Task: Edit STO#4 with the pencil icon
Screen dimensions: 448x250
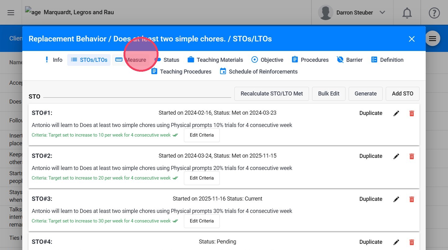Action: (396, 242)
